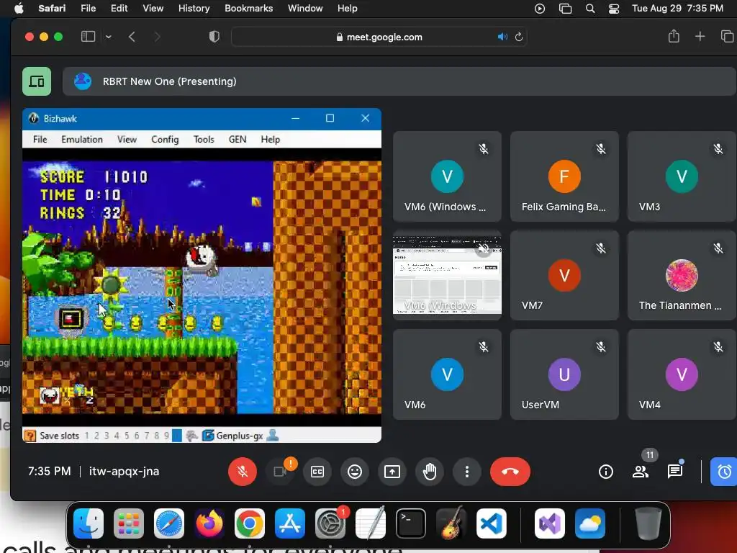Open Bizhawk View menu
Viewport: 737px width, 553px height.
point(127,139)
